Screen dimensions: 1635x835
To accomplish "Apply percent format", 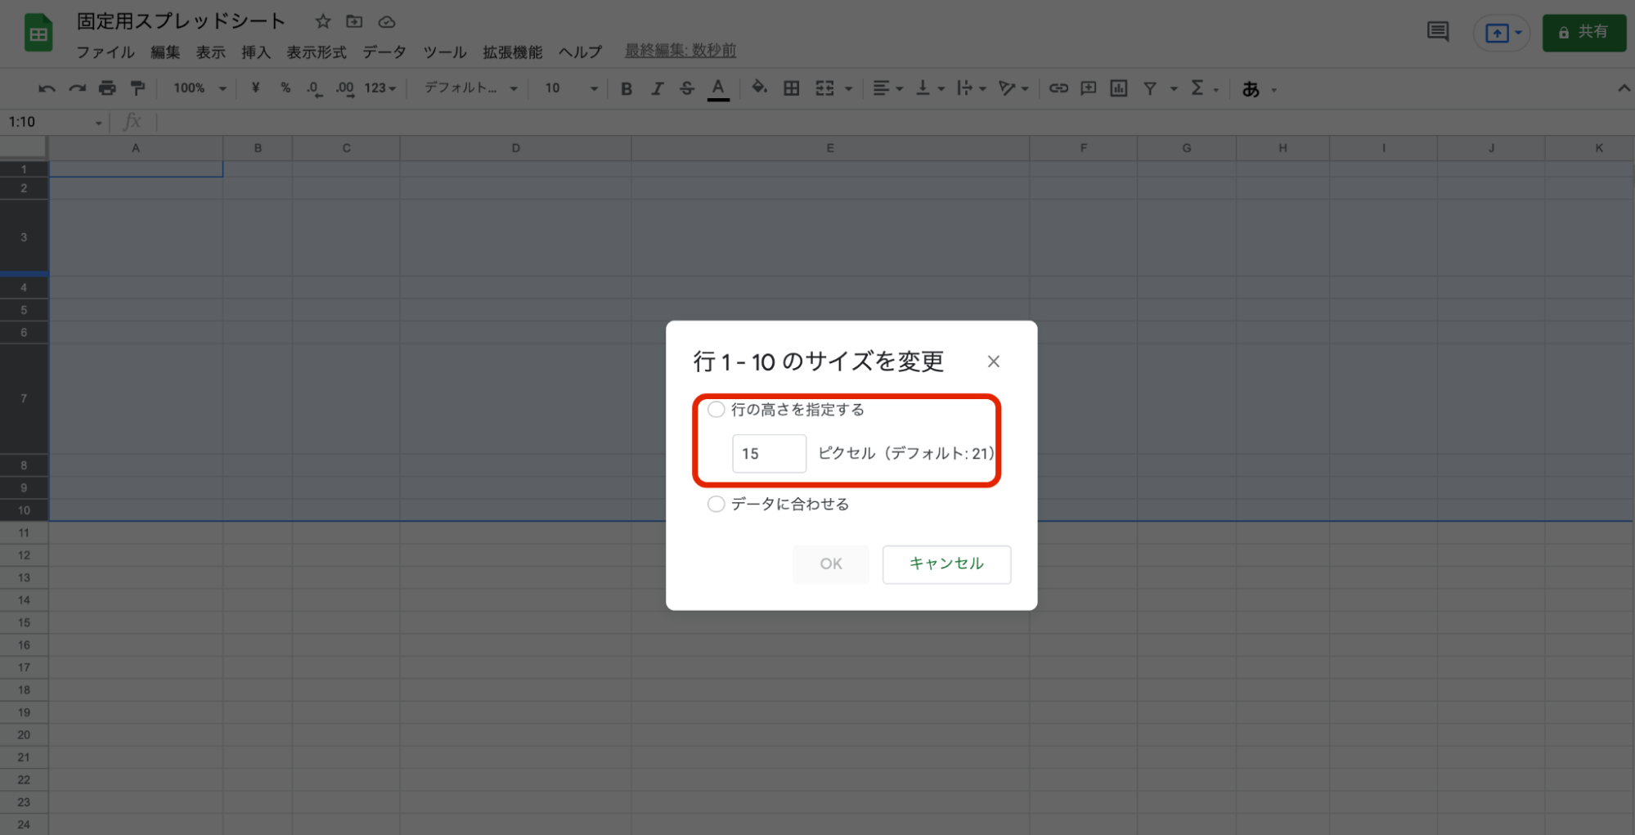I will tap(285, 88).
